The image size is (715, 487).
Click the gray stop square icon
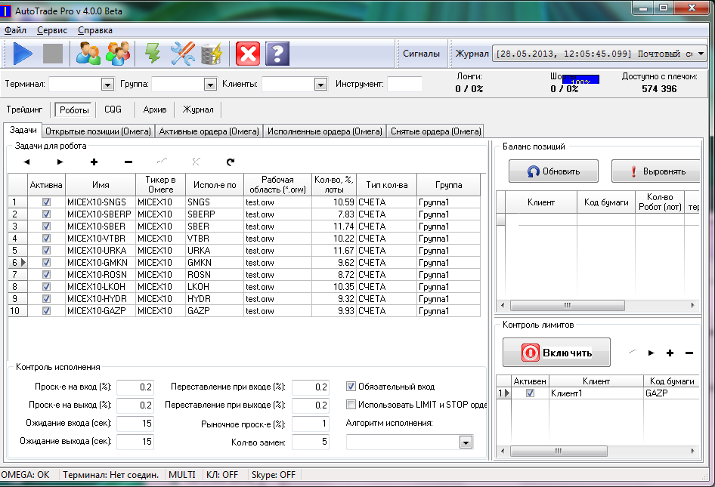pos(52,54)
